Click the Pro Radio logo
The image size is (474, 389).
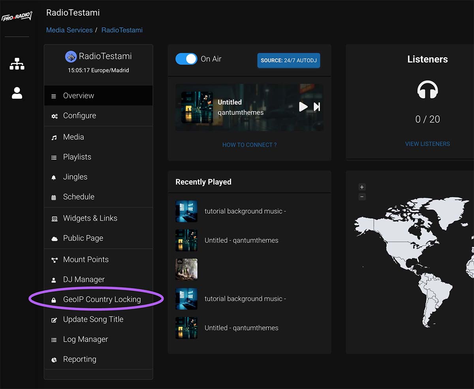click(17, 17)
